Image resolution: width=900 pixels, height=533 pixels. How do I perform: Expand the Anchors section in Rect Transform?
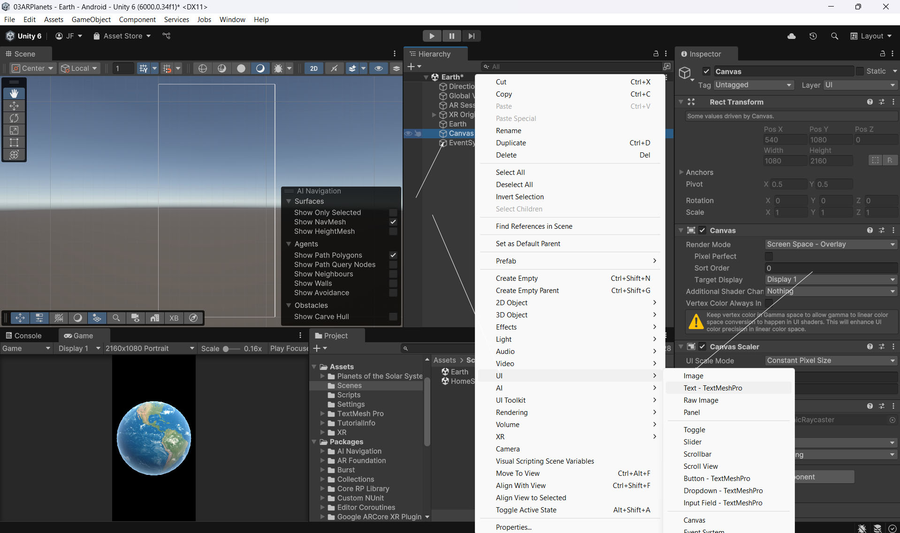681,172
